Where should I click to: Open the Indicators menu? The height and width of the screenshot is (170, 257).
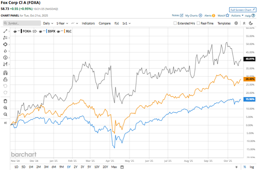pos(88,23)
